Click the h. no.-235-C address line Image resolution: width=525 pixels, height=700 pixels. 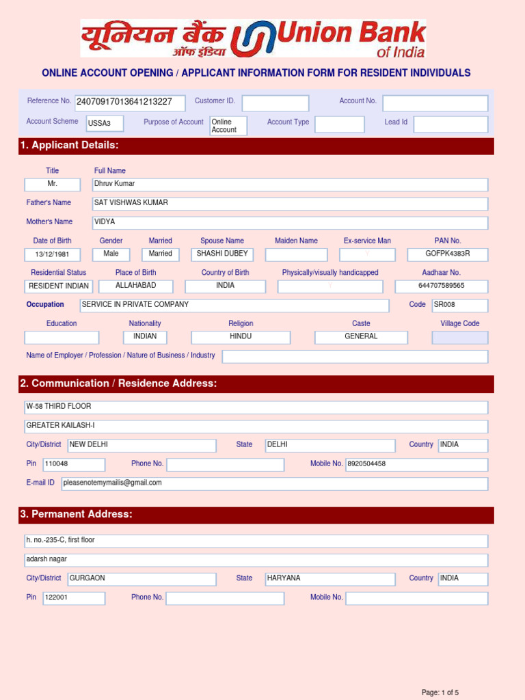(256, 541)
